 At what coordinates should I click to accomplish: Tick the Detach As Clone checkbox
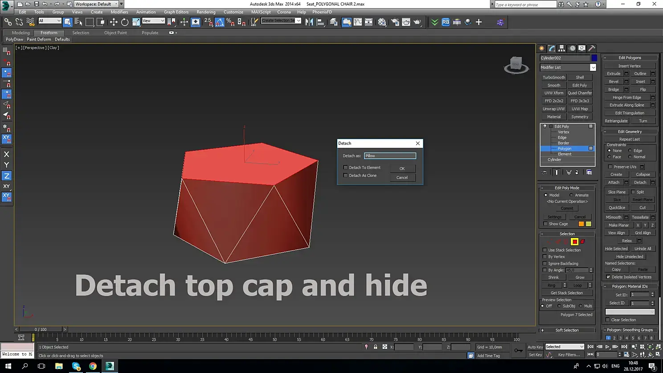(x=345, y=176)
